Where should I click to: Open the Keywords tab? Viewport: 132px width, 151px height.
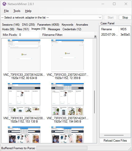click(68, 25)
